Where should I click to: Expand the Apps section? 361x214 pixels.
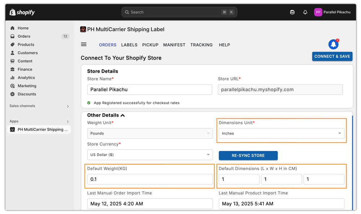tap(68, 121)
